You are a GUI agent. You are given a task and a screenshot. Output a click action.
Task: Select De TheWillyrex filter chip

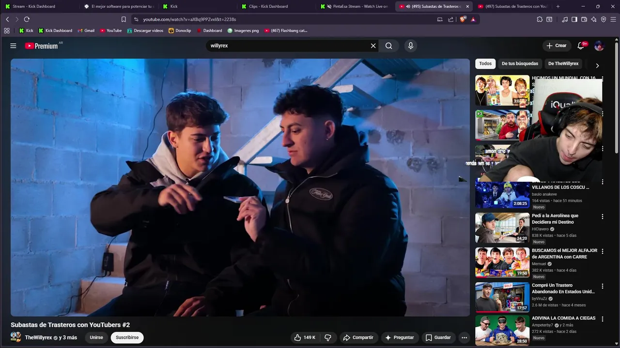click(563, 64)
